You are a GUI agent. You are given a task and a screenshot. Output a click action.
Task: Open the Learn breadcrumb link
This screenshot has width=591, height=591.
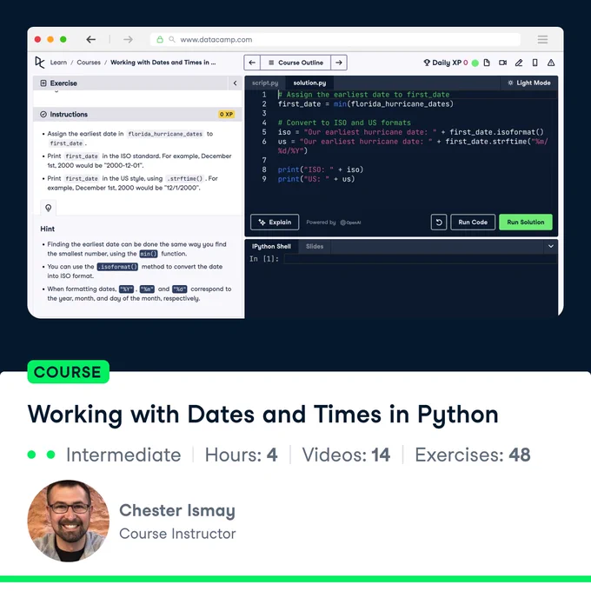click(x=58, y=63)
